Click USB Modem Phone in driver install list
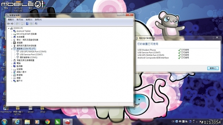Screen dimensions: 223x125 [146, 50]
